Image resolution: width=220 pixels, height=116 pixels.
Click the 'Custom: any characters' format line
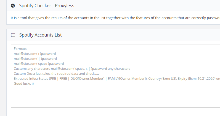pos(72,69)
